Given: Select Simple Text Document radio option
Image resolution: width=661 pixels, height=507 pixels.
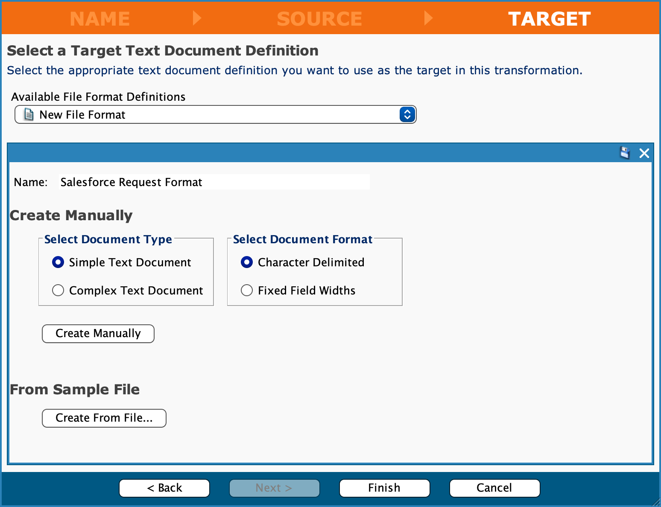Looking at the screenshot, I should coord(58,262).
